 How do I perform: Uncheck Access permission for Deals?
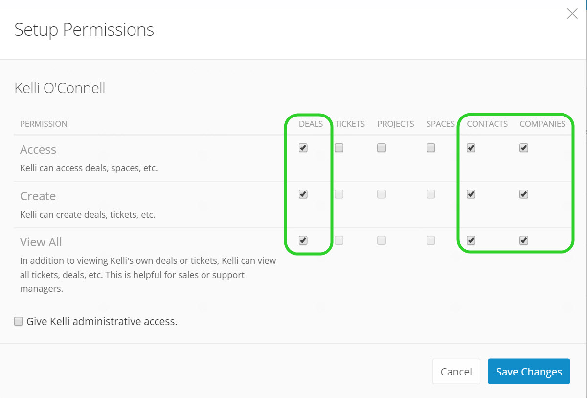click(303, 148)
